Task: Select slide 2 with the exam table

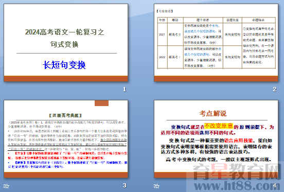Action: [216, 43]
